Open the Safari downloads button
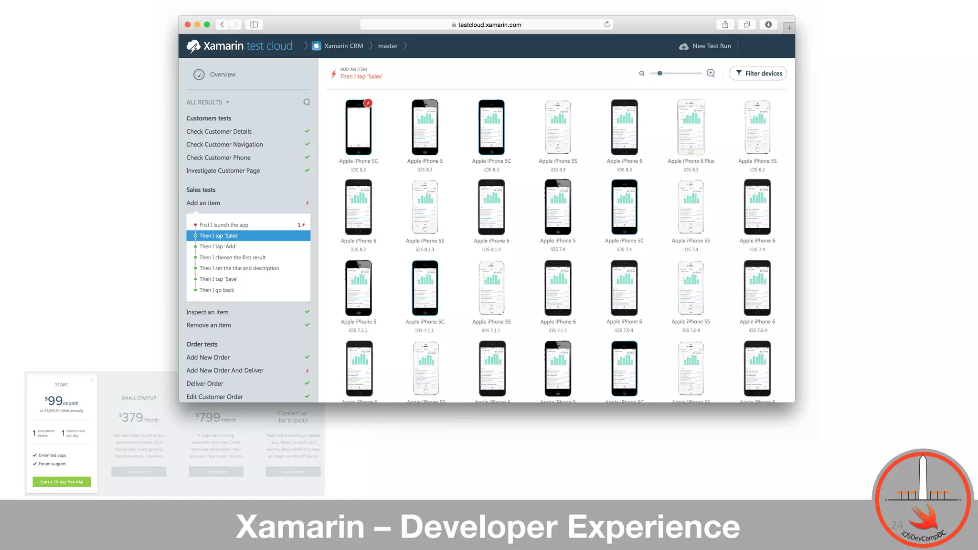The width and height of the screenshot is (978, 550). 768,24
